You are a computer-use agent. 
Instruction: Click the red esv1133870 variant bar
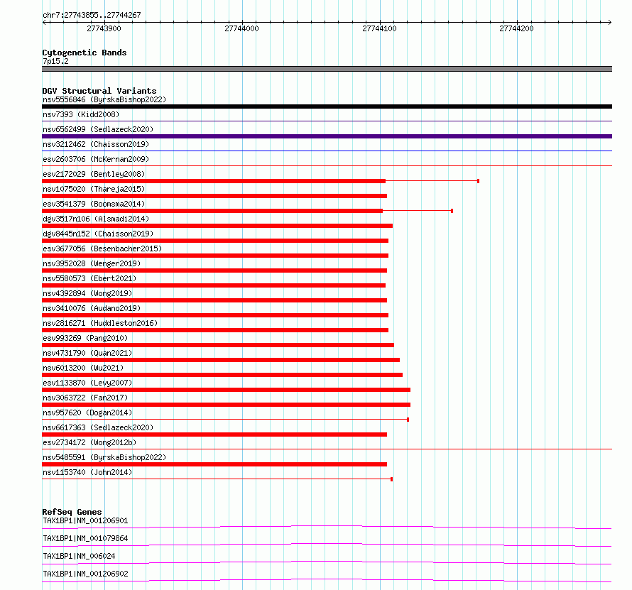(x=226, y=390)
